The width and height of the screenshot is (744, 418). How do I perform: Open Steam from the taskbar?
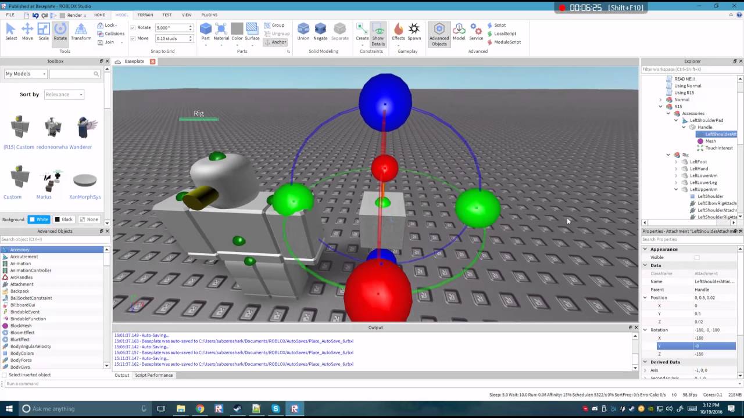tap(237, 409)
